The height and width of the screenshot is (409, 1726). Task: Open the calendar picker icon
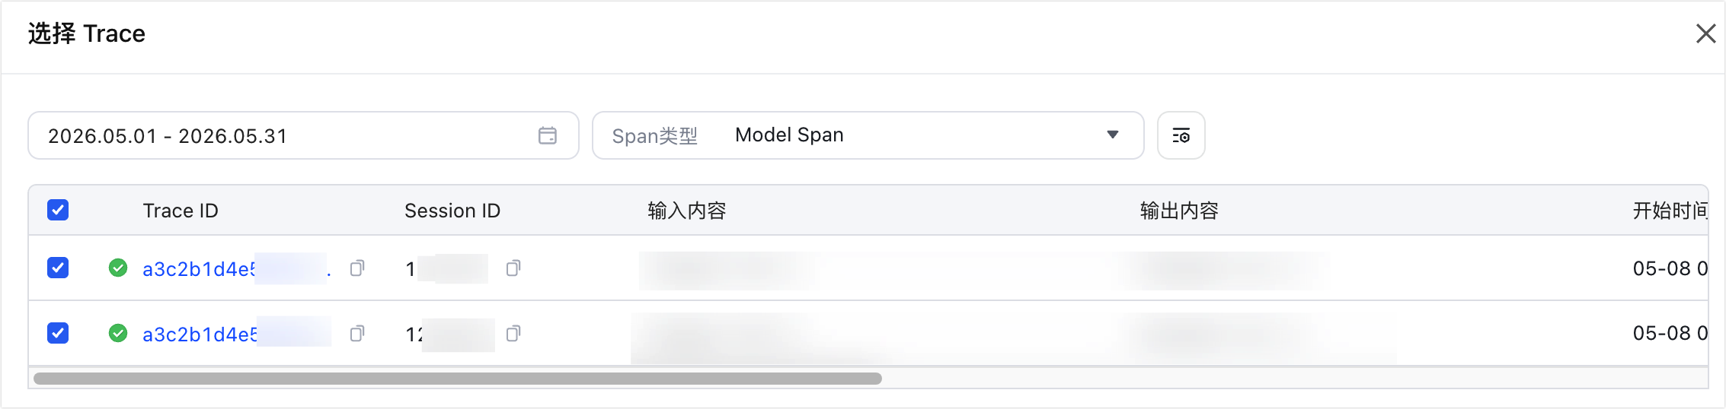point(547,135)
